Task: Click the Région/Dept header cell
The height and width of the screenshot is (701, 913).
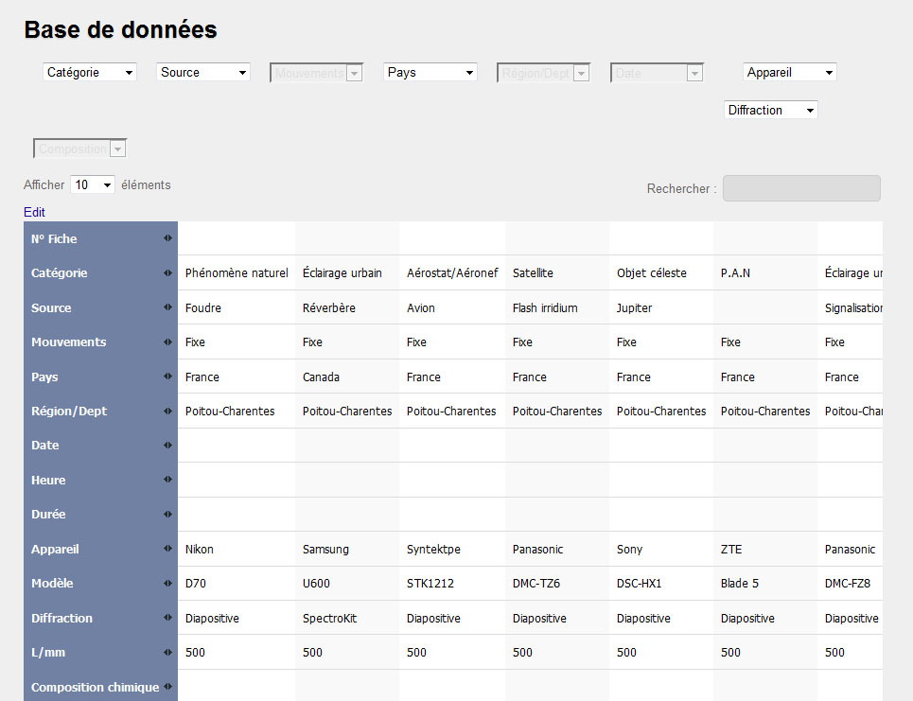Action: [69, 411]
